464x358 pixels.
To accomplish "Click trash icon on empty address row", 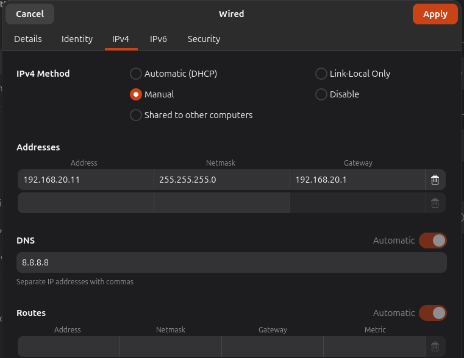I will [x=435, y=203].
